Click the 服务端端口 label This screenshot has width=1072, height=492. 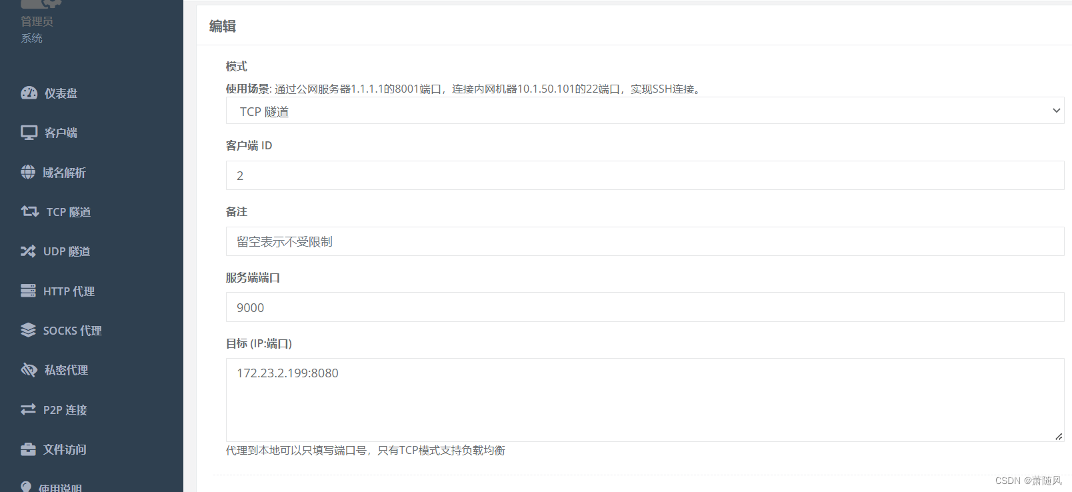click(253, 277)
